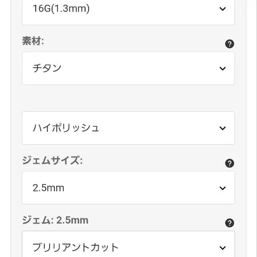Open the help icon for ジェムサイズ
The image size is (257, 257).
[x=230, y=163]
